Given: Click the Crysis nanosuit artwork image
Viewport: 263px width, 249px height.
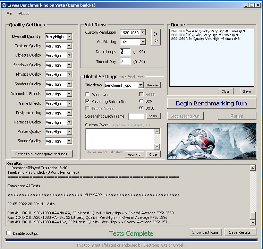Looking at the screenshot, I should (x=212, y=141).
